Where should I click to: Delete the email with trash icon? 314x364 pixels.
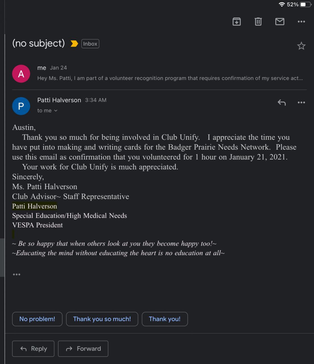[x=258, y=22]
